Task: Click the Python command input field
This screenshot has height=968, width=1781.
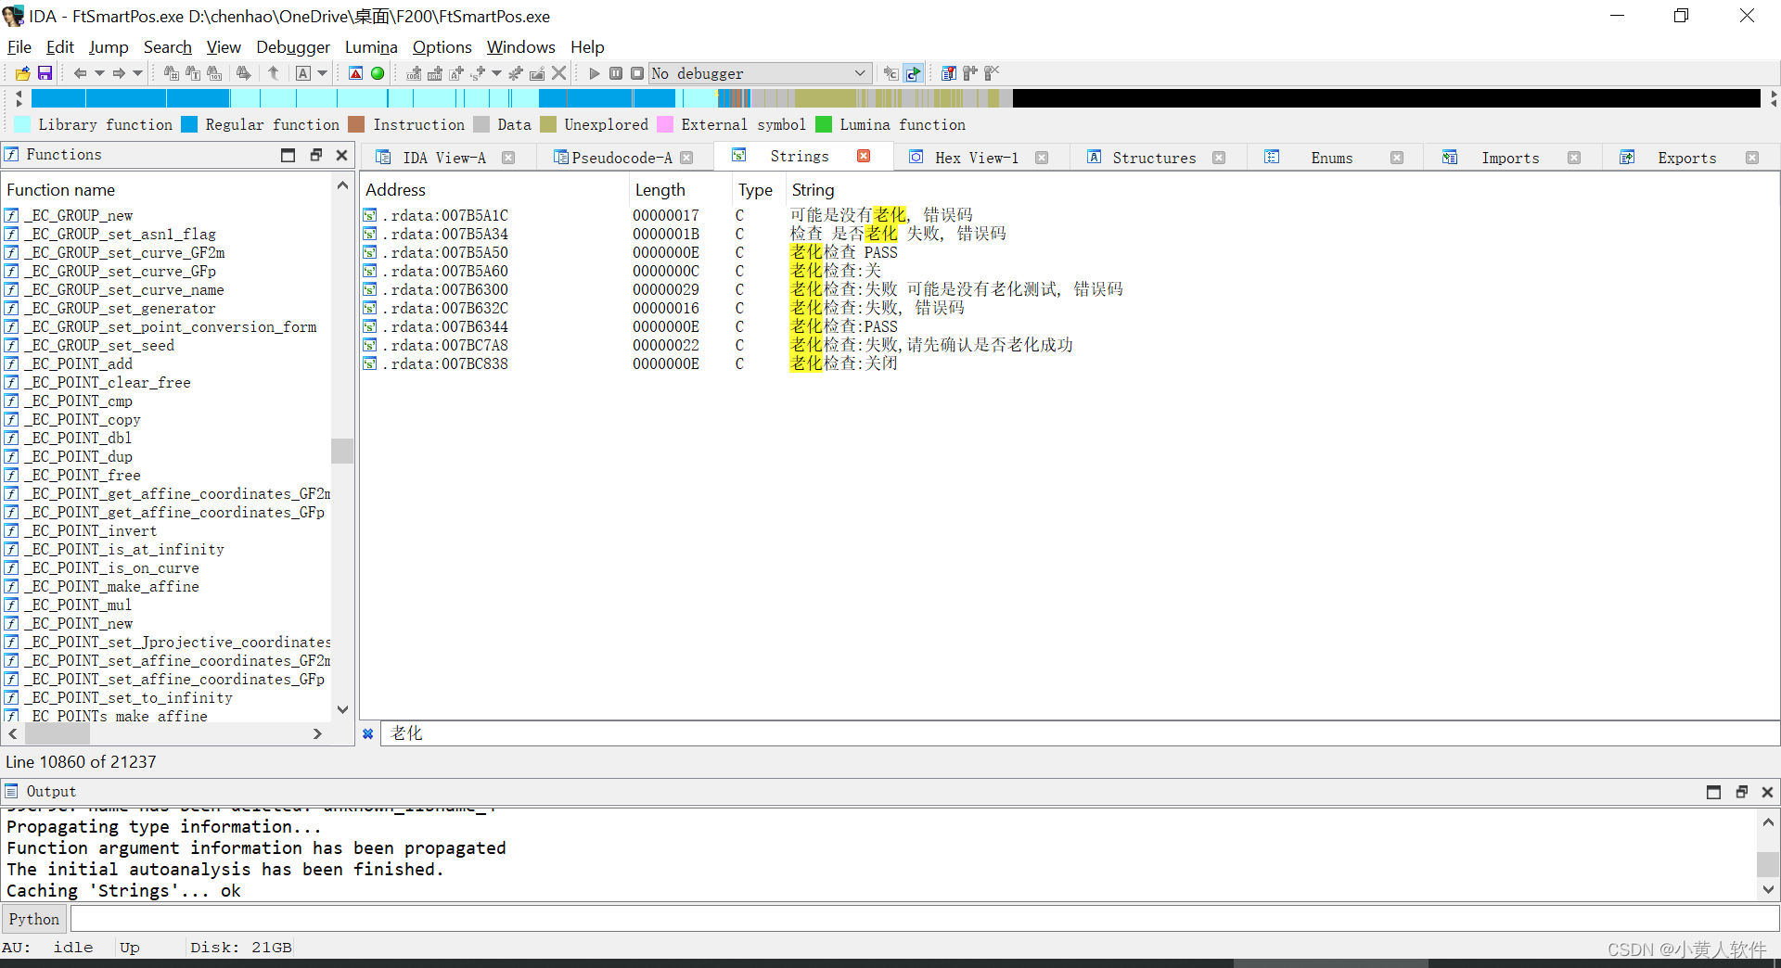Action: pyautogui.click(x=925, y=919)
